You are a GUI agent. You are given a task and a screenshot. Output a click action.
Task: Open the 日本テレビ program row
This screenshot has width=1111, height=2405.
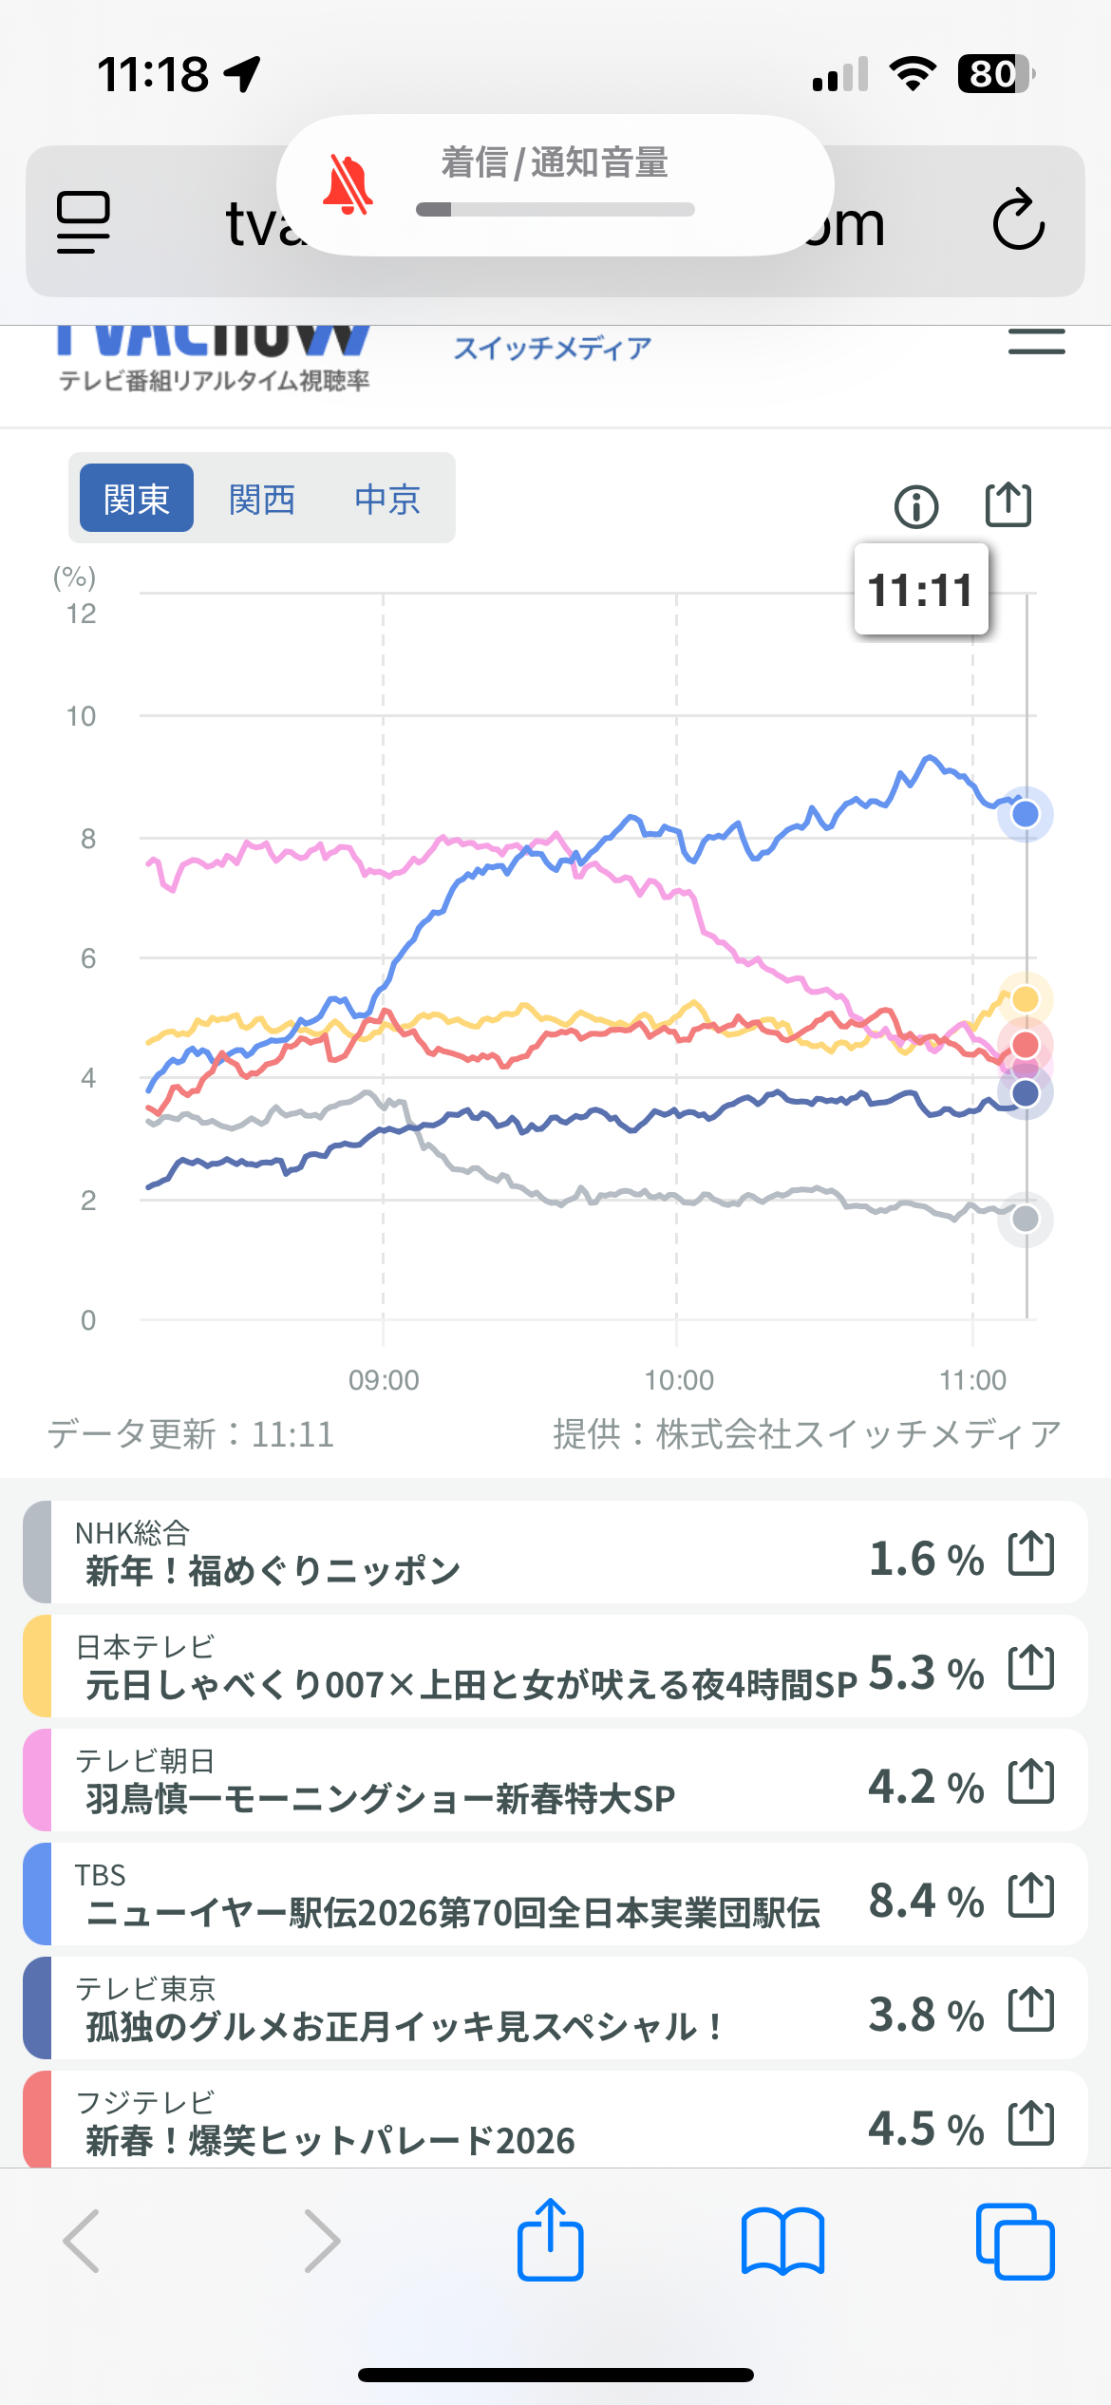point(456,1668)
